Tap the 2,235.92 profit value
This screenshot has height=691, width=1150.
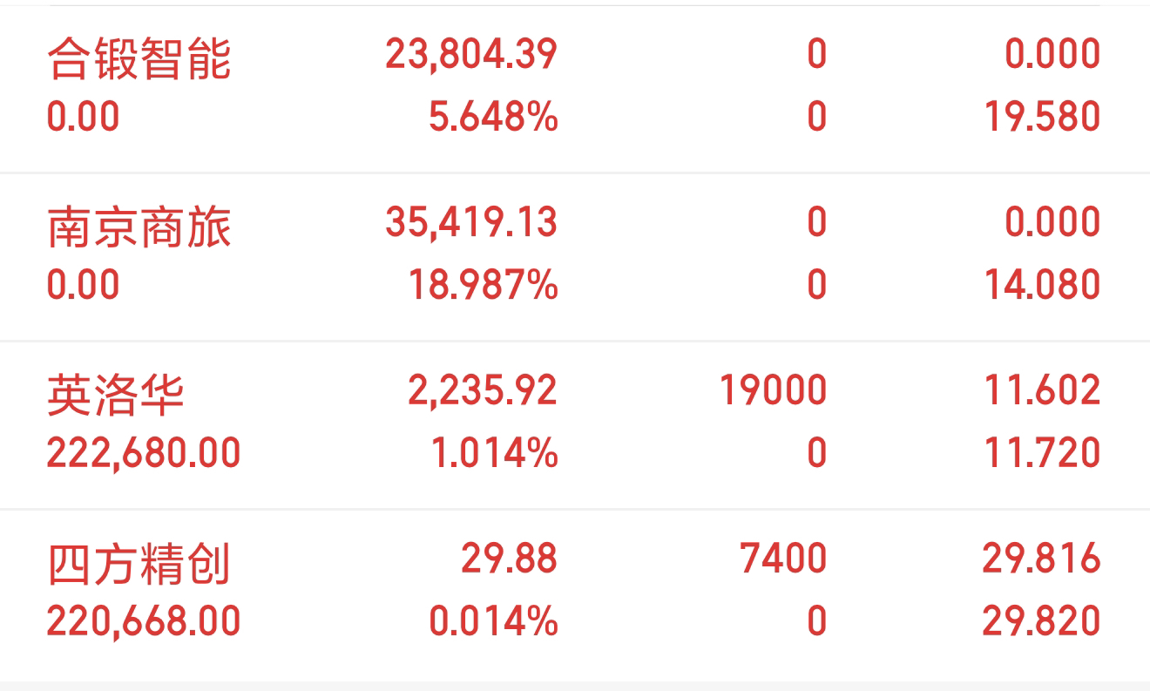tap(483, 390)
